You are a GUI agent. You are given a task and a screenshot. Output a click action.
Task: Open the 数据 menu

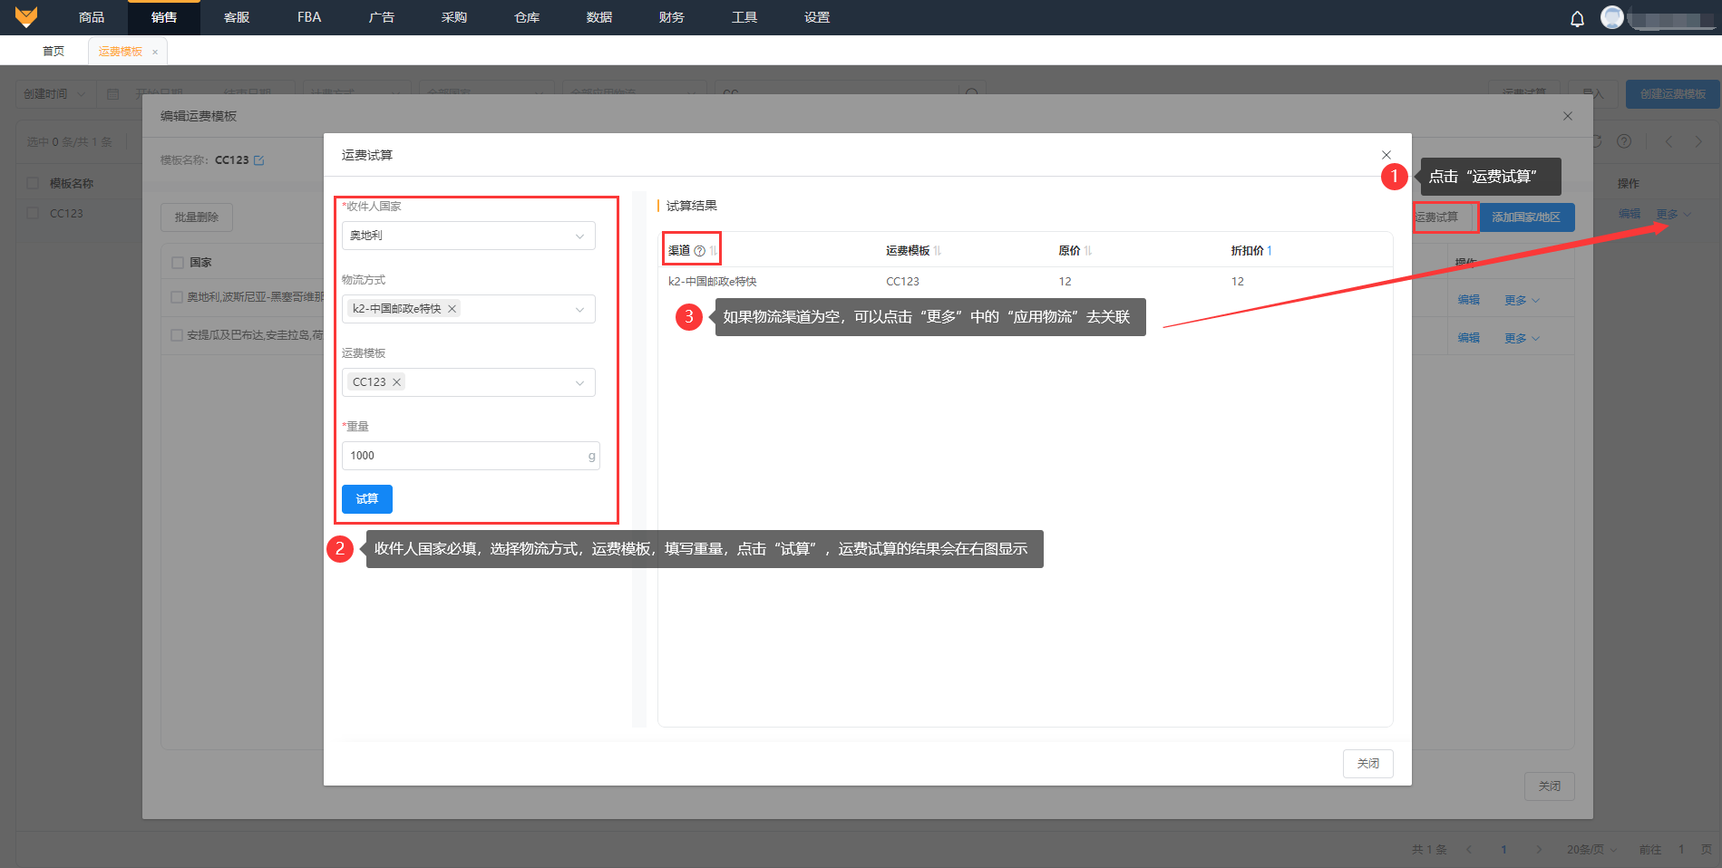click(x=599, y=17)
